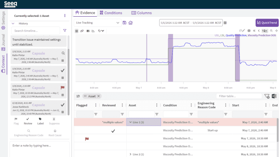The width and height of the screenshot is (280, 157).
Task: Switch to the Columns tab
Action: [142, 13]
